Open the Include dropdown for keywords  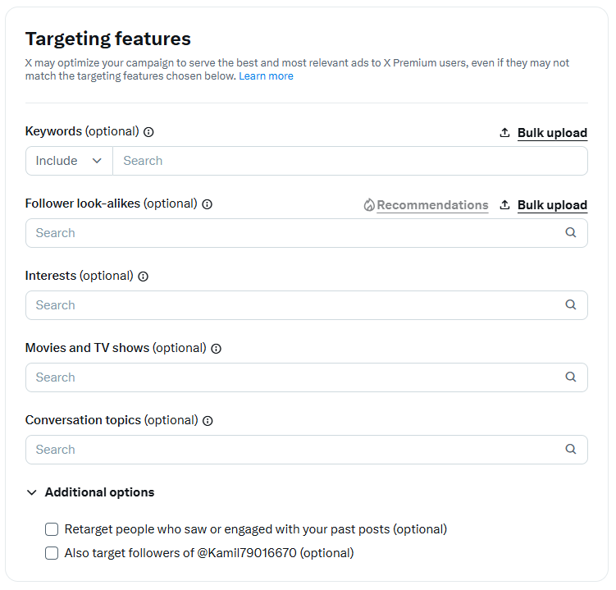(x=69, y=161)
